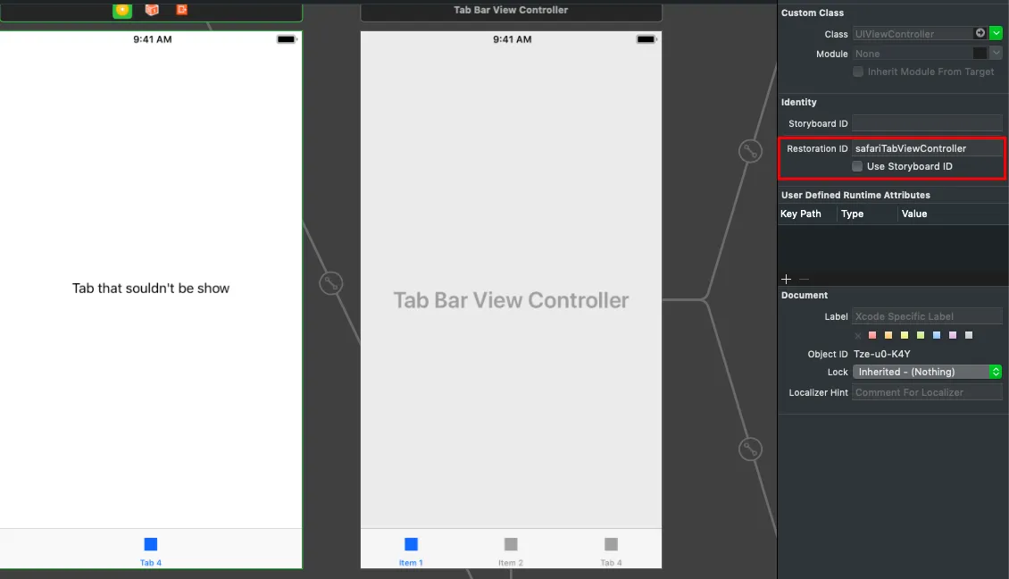This screenshot has width=1009, height=579.
Task: Select the Tab Bar View Controller scene title bar
Action: 511,11
